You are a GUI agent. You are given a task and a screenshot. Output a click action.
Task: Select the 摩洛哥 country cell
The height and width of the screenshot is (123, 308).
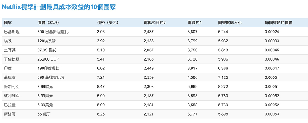tap(10, 114)
